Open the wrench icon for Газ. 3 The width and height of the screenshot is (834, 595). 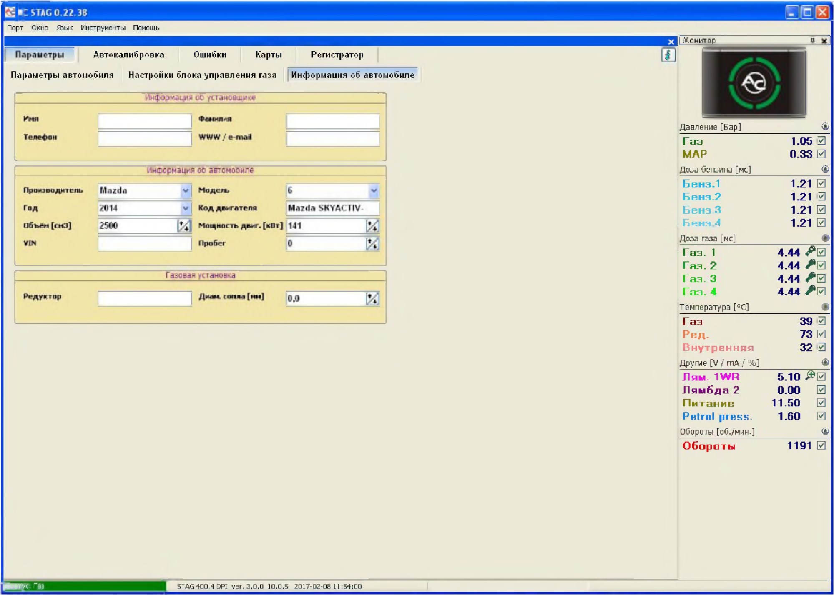coord(810,277)
